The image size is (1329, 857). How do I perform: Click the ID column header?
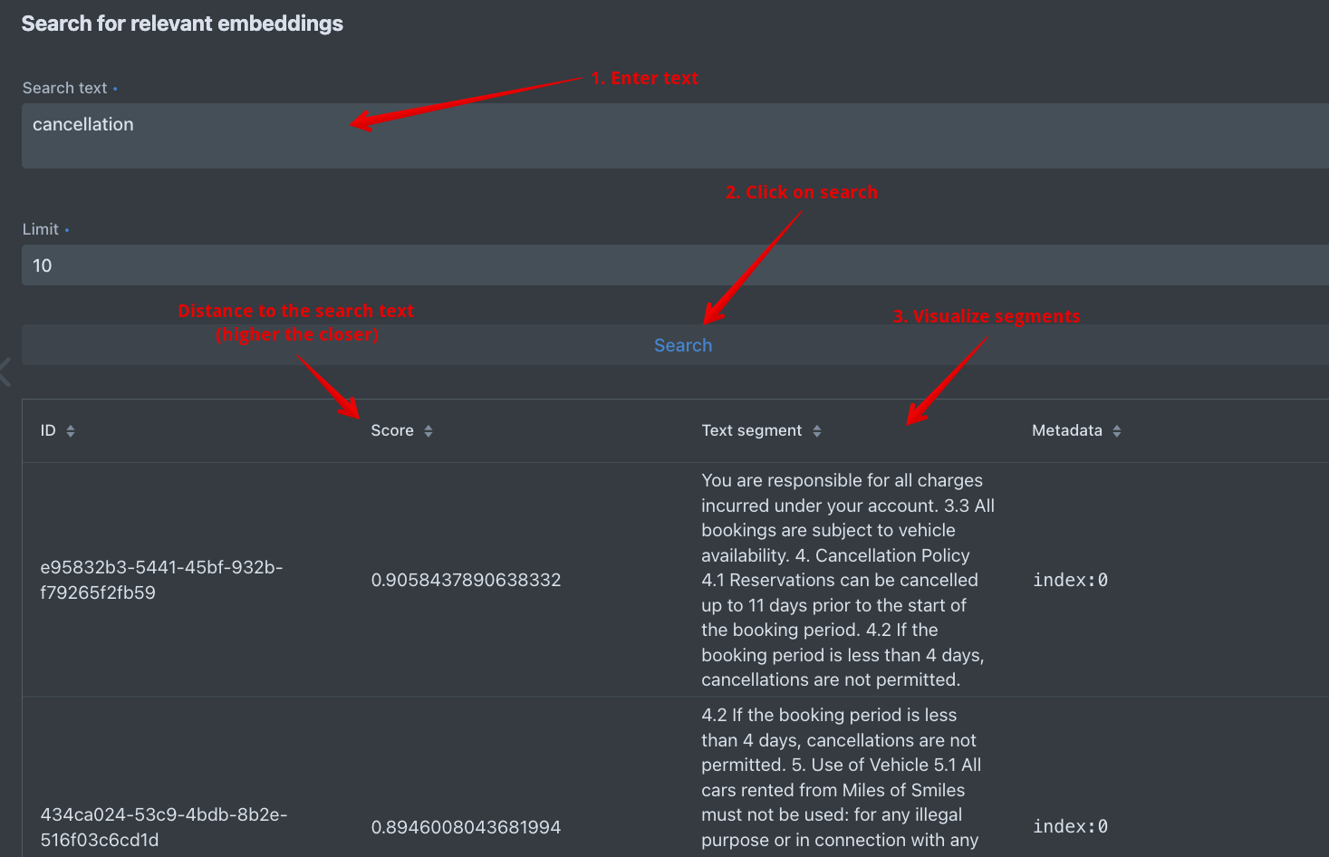[x=47, y=430]
